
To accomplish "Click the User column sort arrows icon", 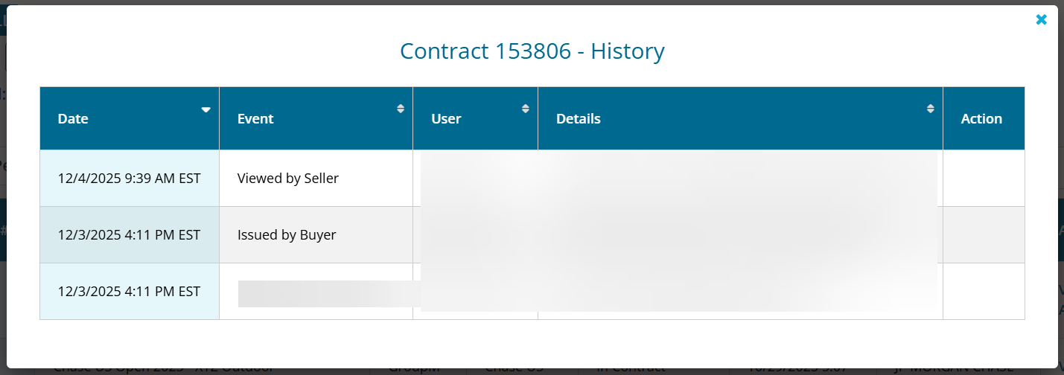I will point(526,109).
